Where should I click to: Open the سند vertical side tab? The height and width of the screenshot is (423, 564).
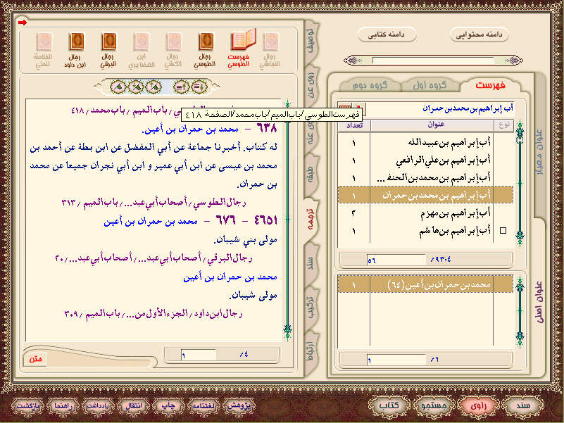[311, 261]
